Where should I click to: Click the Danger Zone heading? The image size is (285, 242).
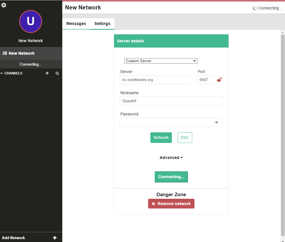point(171,194)
